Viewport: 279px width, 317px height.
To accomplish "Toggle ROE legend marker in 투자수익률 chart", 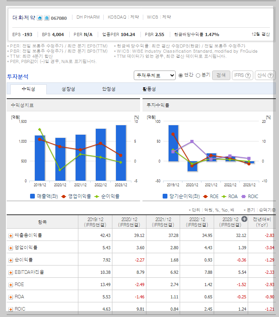I will (205, 197).
